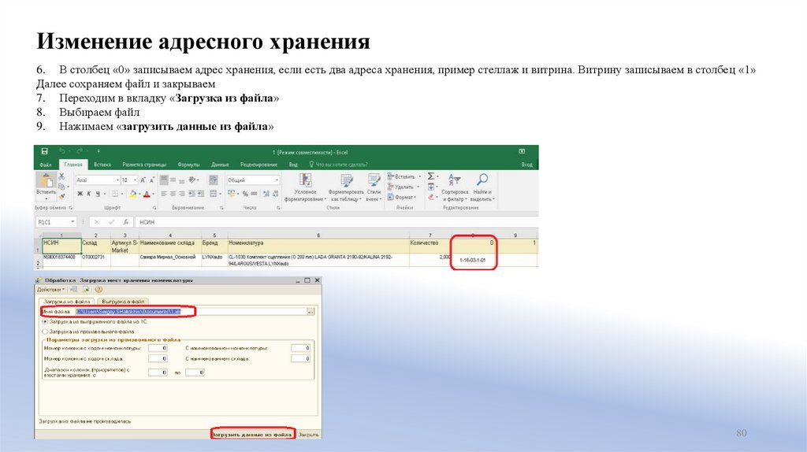Click the 'Количество' header cell
The image size is (807, 452).
click(430, 246)
